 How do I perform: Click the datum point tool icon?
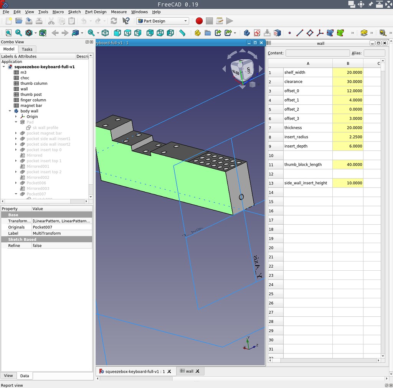point(289,33)
